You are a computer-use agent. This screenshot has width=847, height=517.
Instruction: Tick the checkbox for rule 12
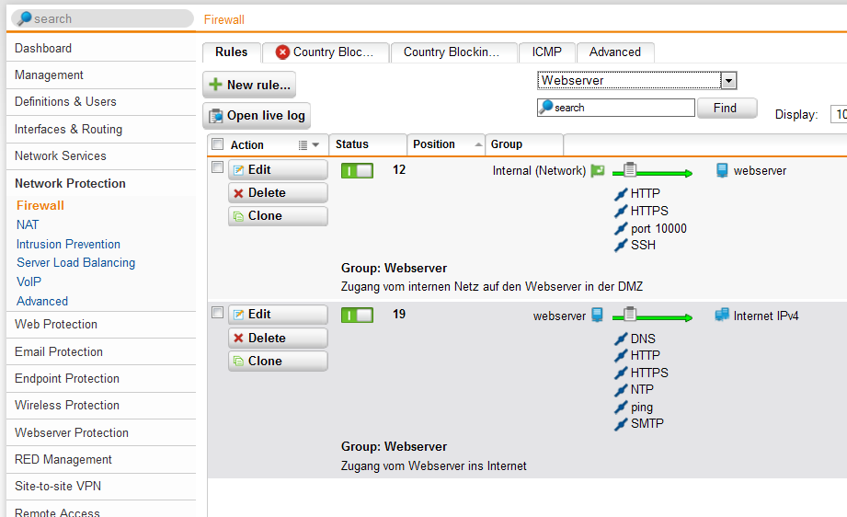click(x=218, y=167)
